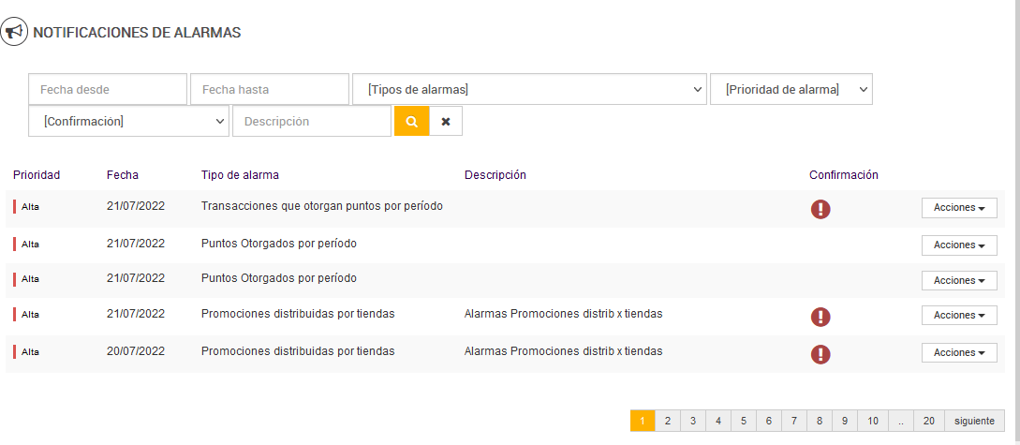Expand the Prioridad de alarma dropdown
Screen dimensions: 1020x445
[791, 89]
